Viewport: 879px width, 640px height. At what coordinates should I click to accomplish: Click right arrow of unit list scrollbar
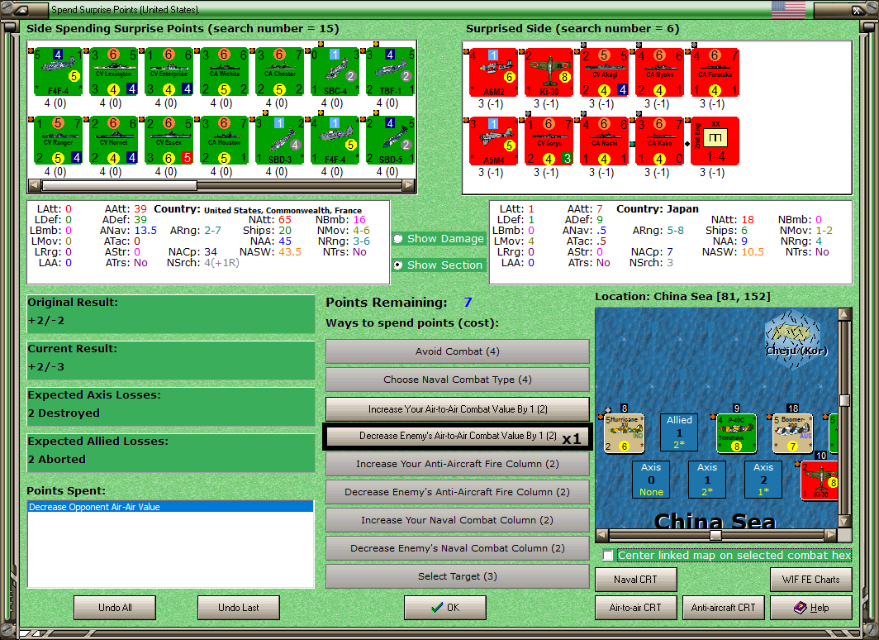pyautogui.click(x=409, y=184)
